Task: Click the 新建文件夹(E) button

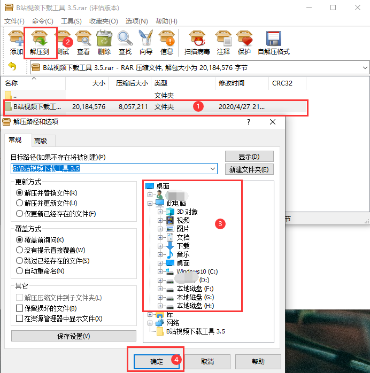Action: [249, 169]
